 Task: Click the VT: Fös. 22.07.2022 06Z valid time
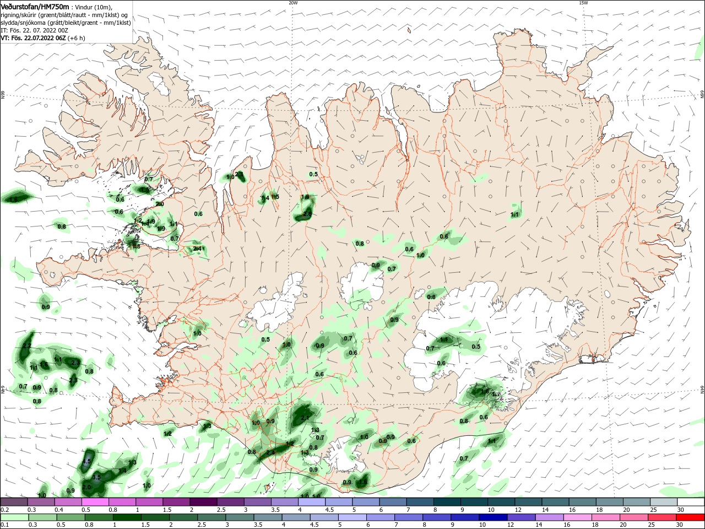click(x=33, y=38)
